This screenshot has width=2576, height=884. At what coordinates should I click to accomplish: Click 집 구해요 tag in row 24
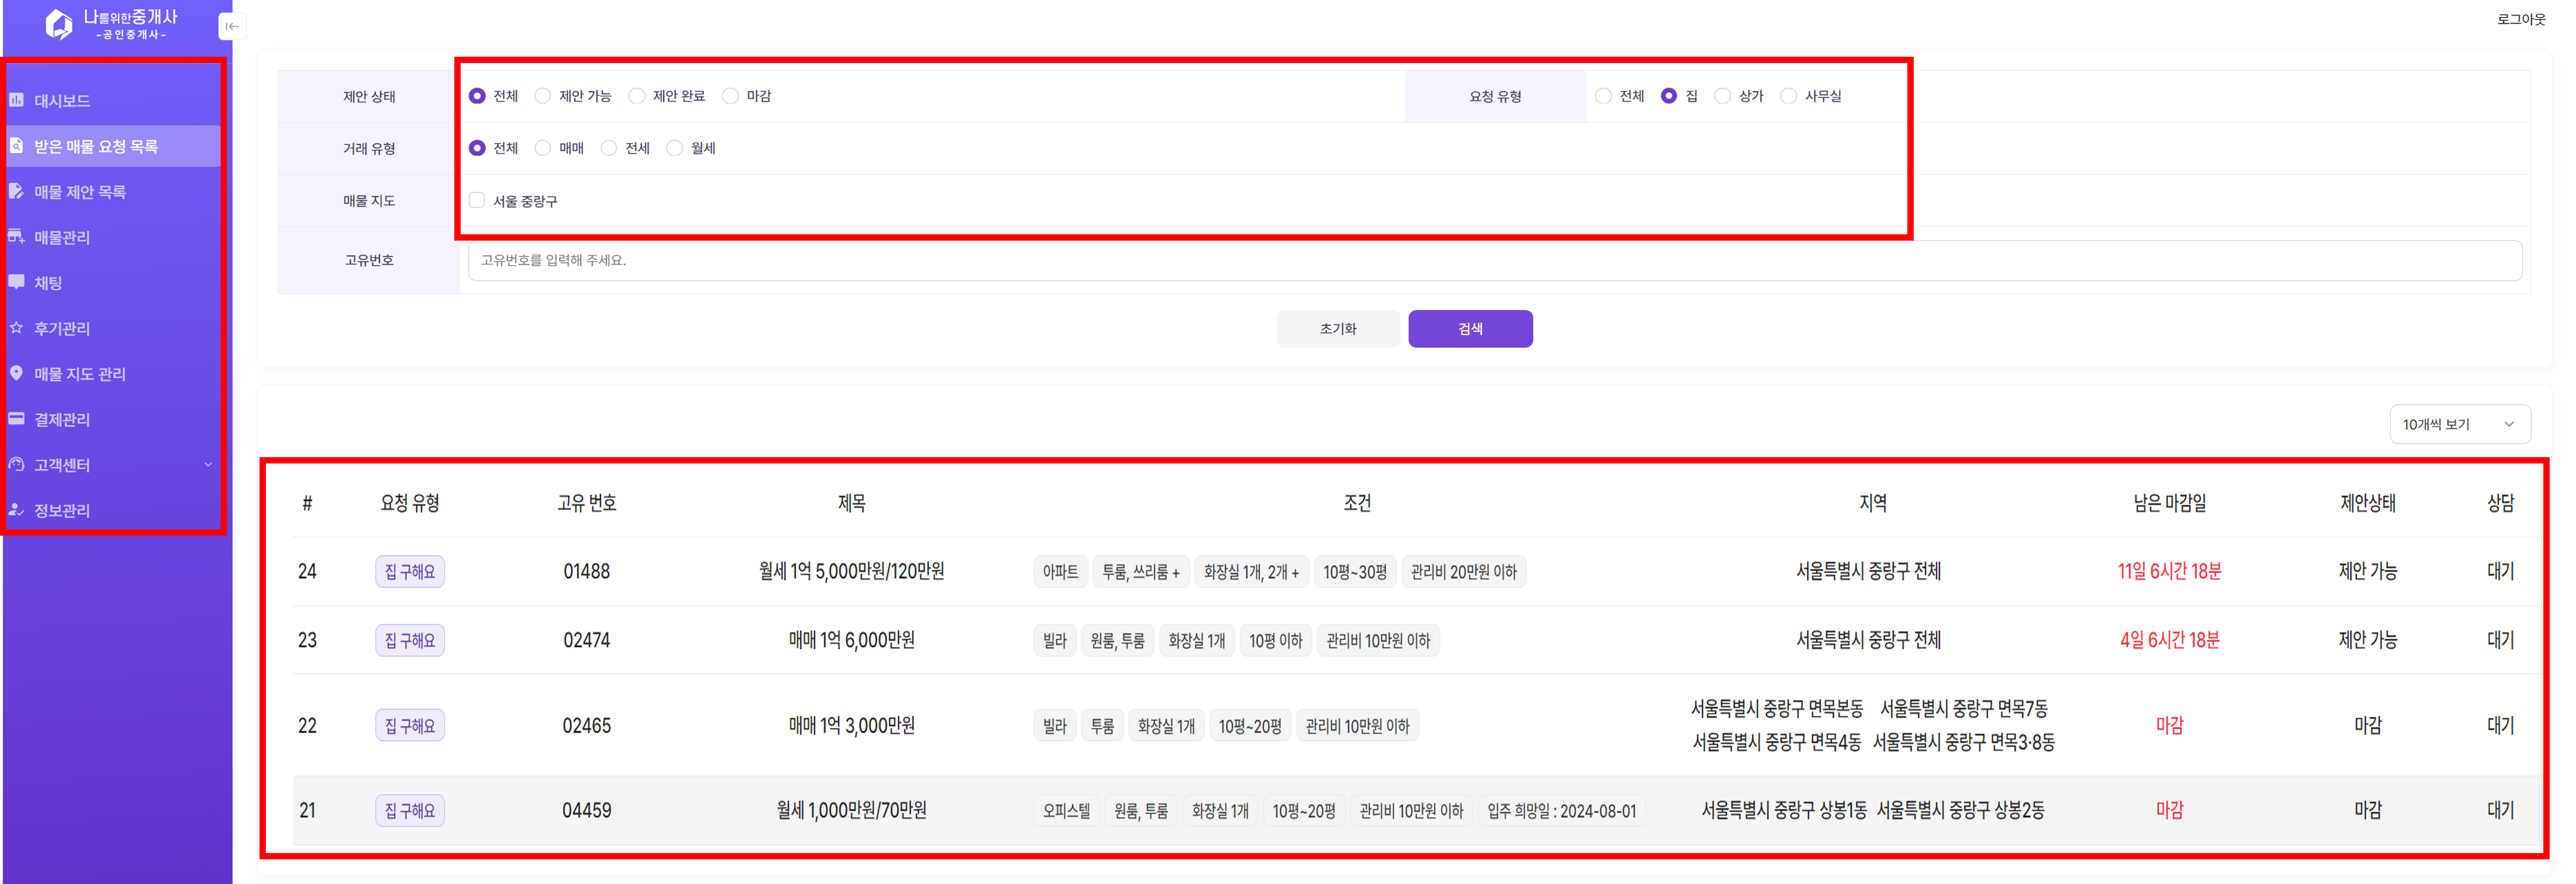coord(410,571)
